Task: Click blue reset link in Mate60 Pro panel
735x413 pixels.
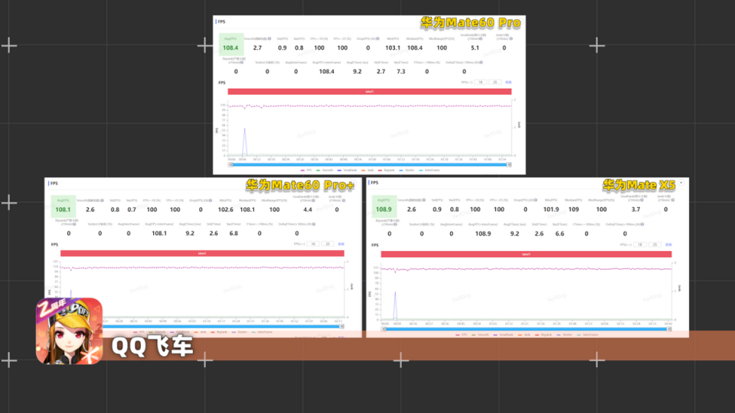Action: (508, 83)
